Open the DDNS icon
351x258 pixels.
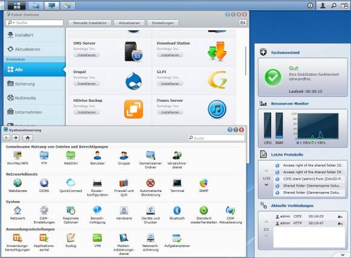click(x=44, y=183)
